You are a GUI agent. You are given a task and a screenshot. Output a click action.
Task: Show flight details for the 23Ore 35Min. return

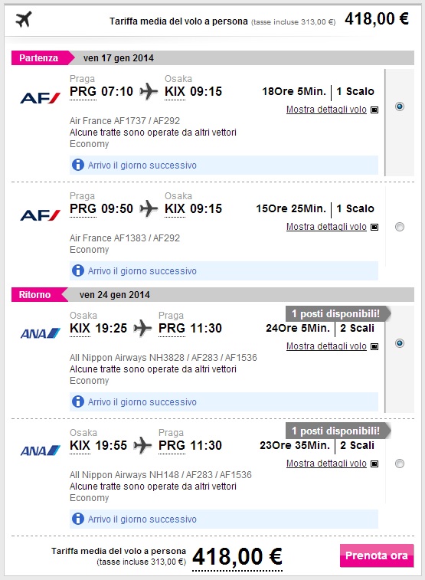(332, 464)
